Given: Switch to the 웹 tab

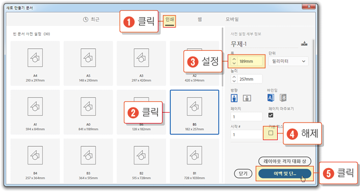Looking at the screenshot, I should point(200,19).
